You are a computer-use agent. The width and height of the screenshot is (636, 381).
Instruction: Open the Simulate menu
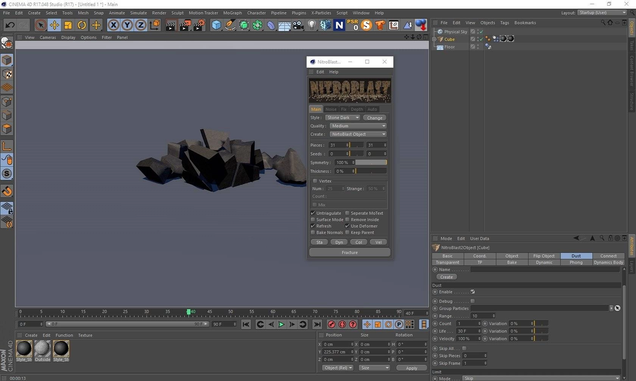139,13
